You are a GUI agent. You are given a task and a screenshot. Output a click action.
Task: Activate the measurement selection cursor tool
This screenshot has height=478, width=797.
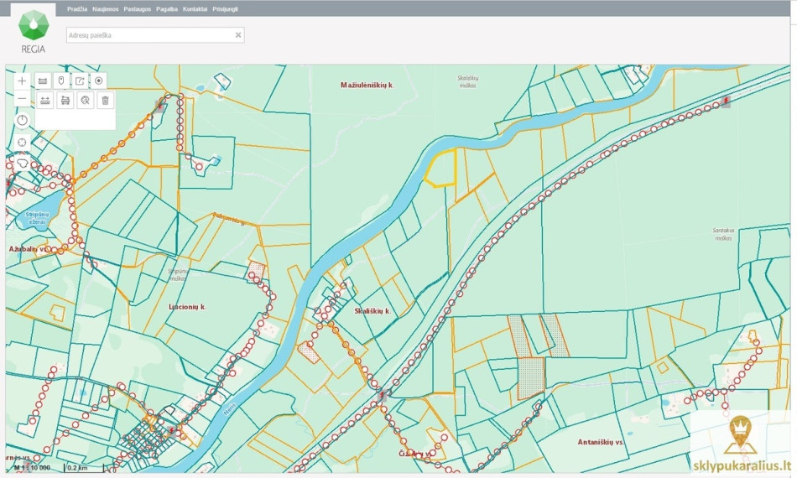(86, 100)
